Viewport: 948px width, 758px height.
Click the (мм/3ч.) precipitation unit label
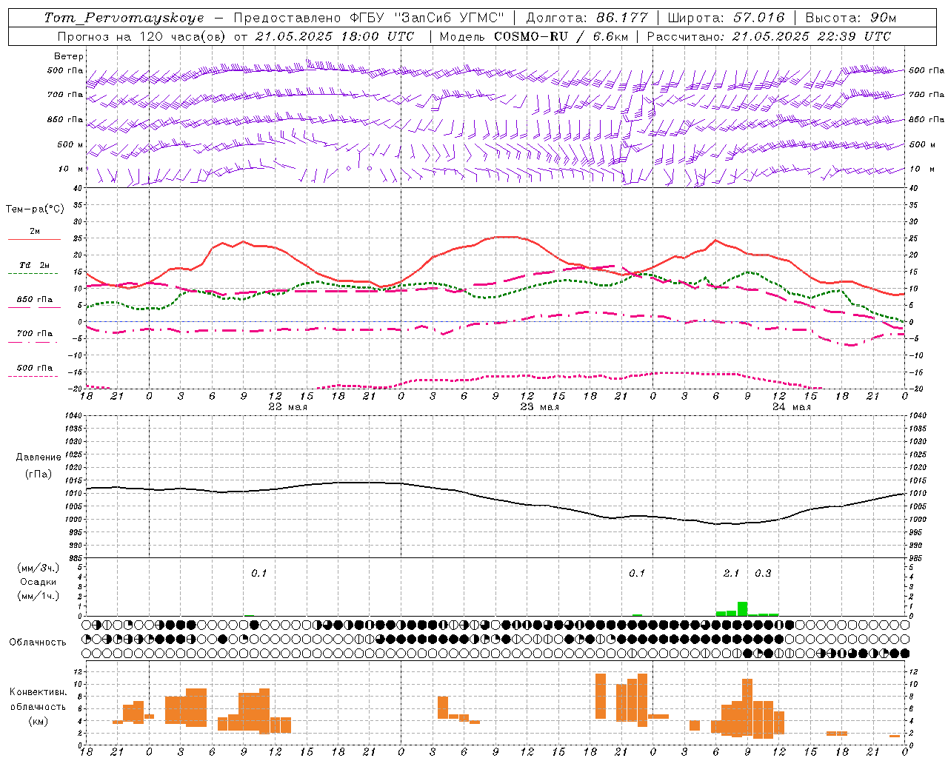point(39,568)
